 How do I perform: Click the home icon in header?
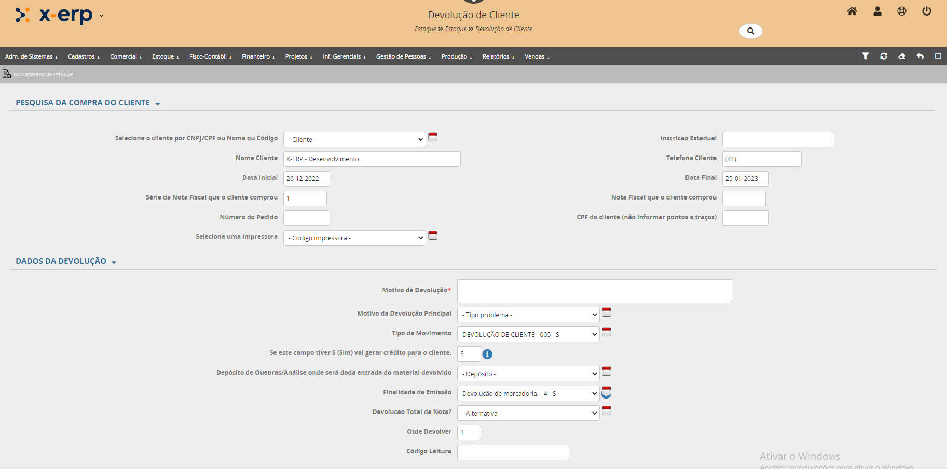[x=852, y=11]
